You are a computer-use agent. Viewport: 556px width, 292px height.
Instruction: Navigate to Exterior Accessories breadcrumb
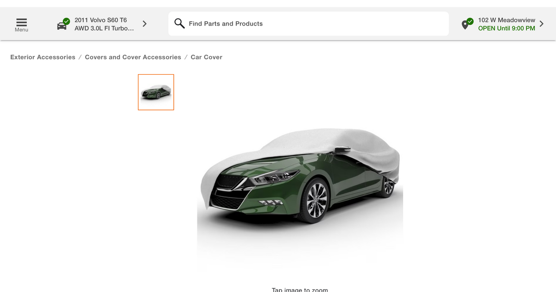coord(43,57)
